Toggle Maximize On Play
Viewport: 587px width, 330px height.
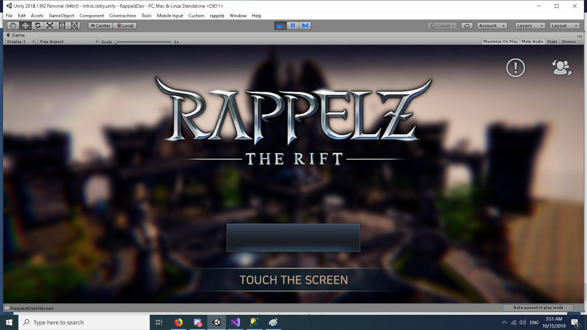point(500,42)
